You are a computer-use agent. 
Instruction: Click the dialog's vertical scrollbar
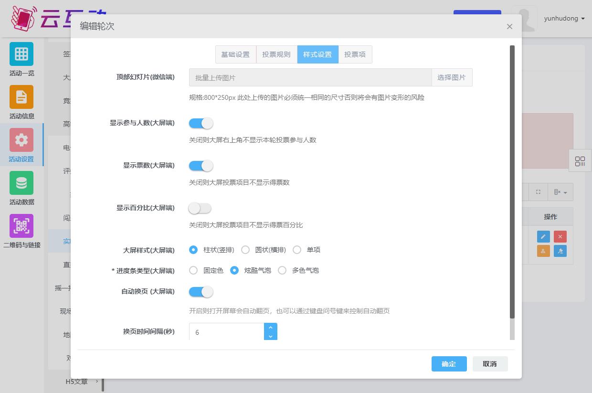pyautogui.click(x=512, y=181)
